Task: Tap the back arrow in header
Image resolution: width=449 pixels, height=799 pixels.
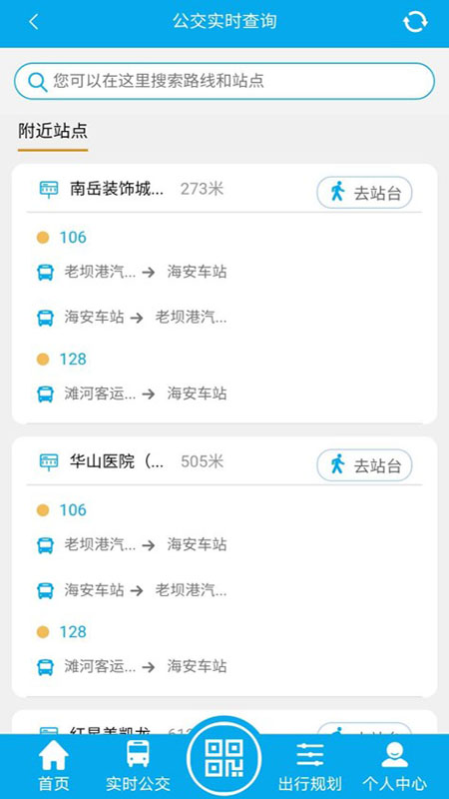Action: tap(34, 22)
